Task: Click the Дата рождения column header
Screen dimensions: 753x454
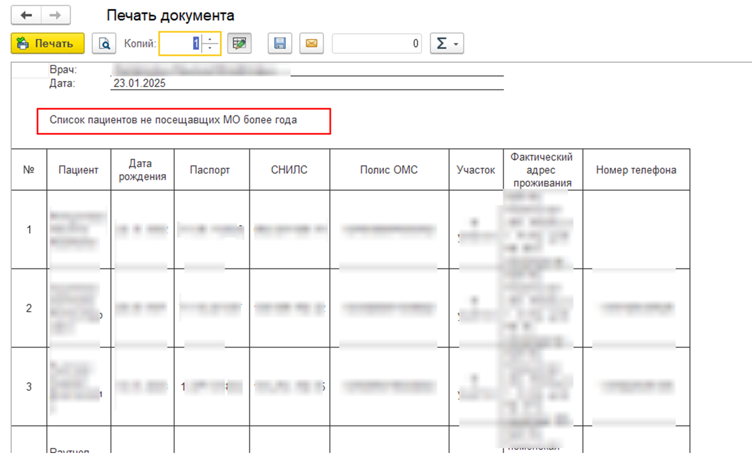Action: coord(142,170)
